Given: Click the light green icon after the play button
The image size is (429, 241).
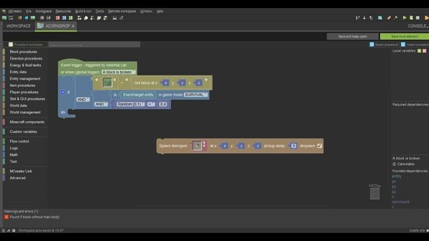Looking at the screenshot, I should tap(411, 18).
